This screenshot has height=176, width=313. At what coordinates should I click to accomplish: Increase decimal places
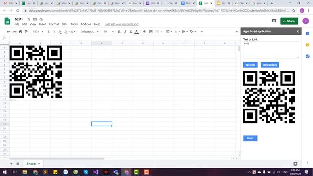[66, 32]
